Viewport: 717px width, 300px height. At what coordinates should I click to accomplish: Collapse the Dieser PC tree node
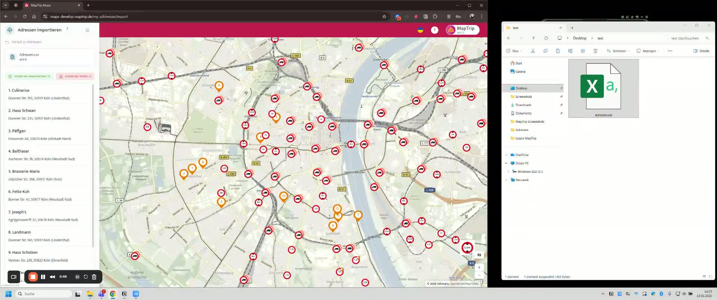506,163
